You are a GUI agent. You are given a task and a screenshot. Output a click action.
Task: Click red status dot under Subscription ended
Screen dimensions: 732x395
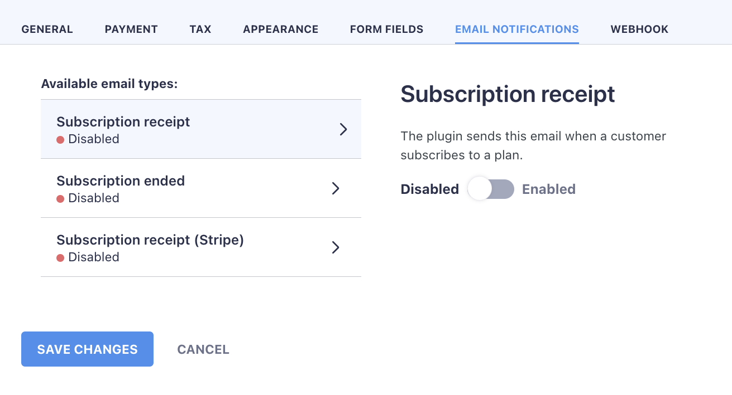click(x=60, y=198)
